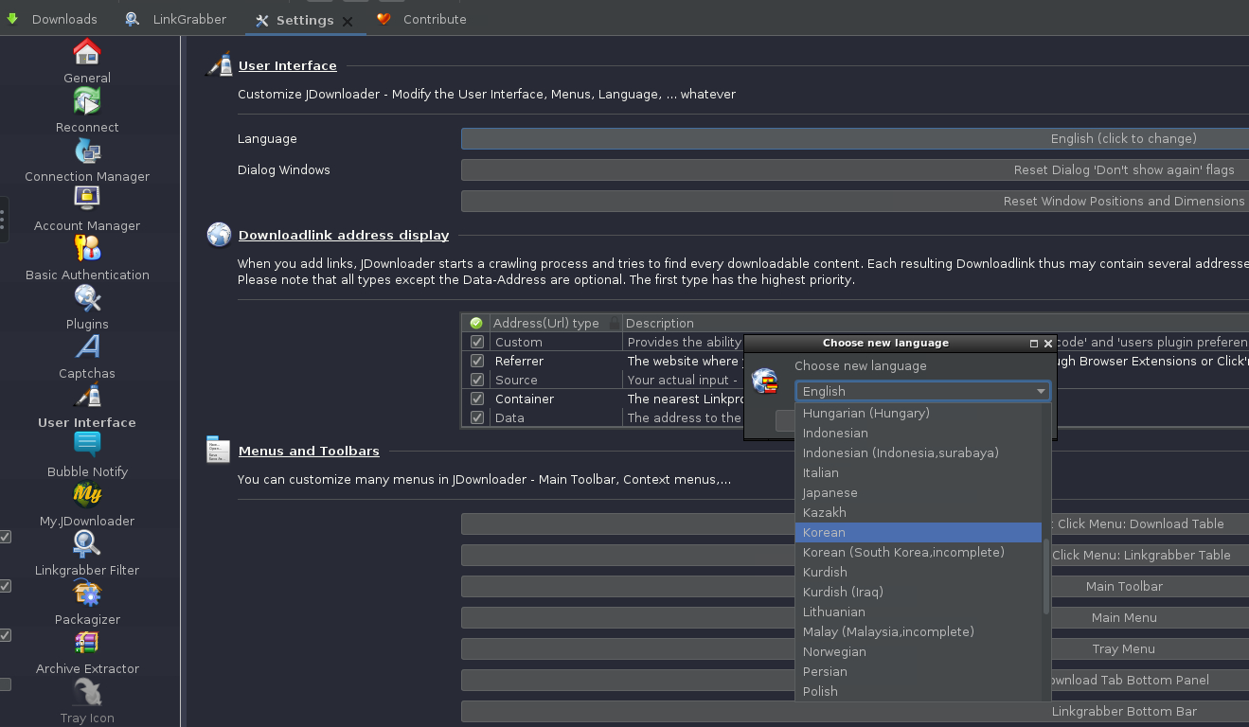Open Account Manager icon

(x=87, y=200)
